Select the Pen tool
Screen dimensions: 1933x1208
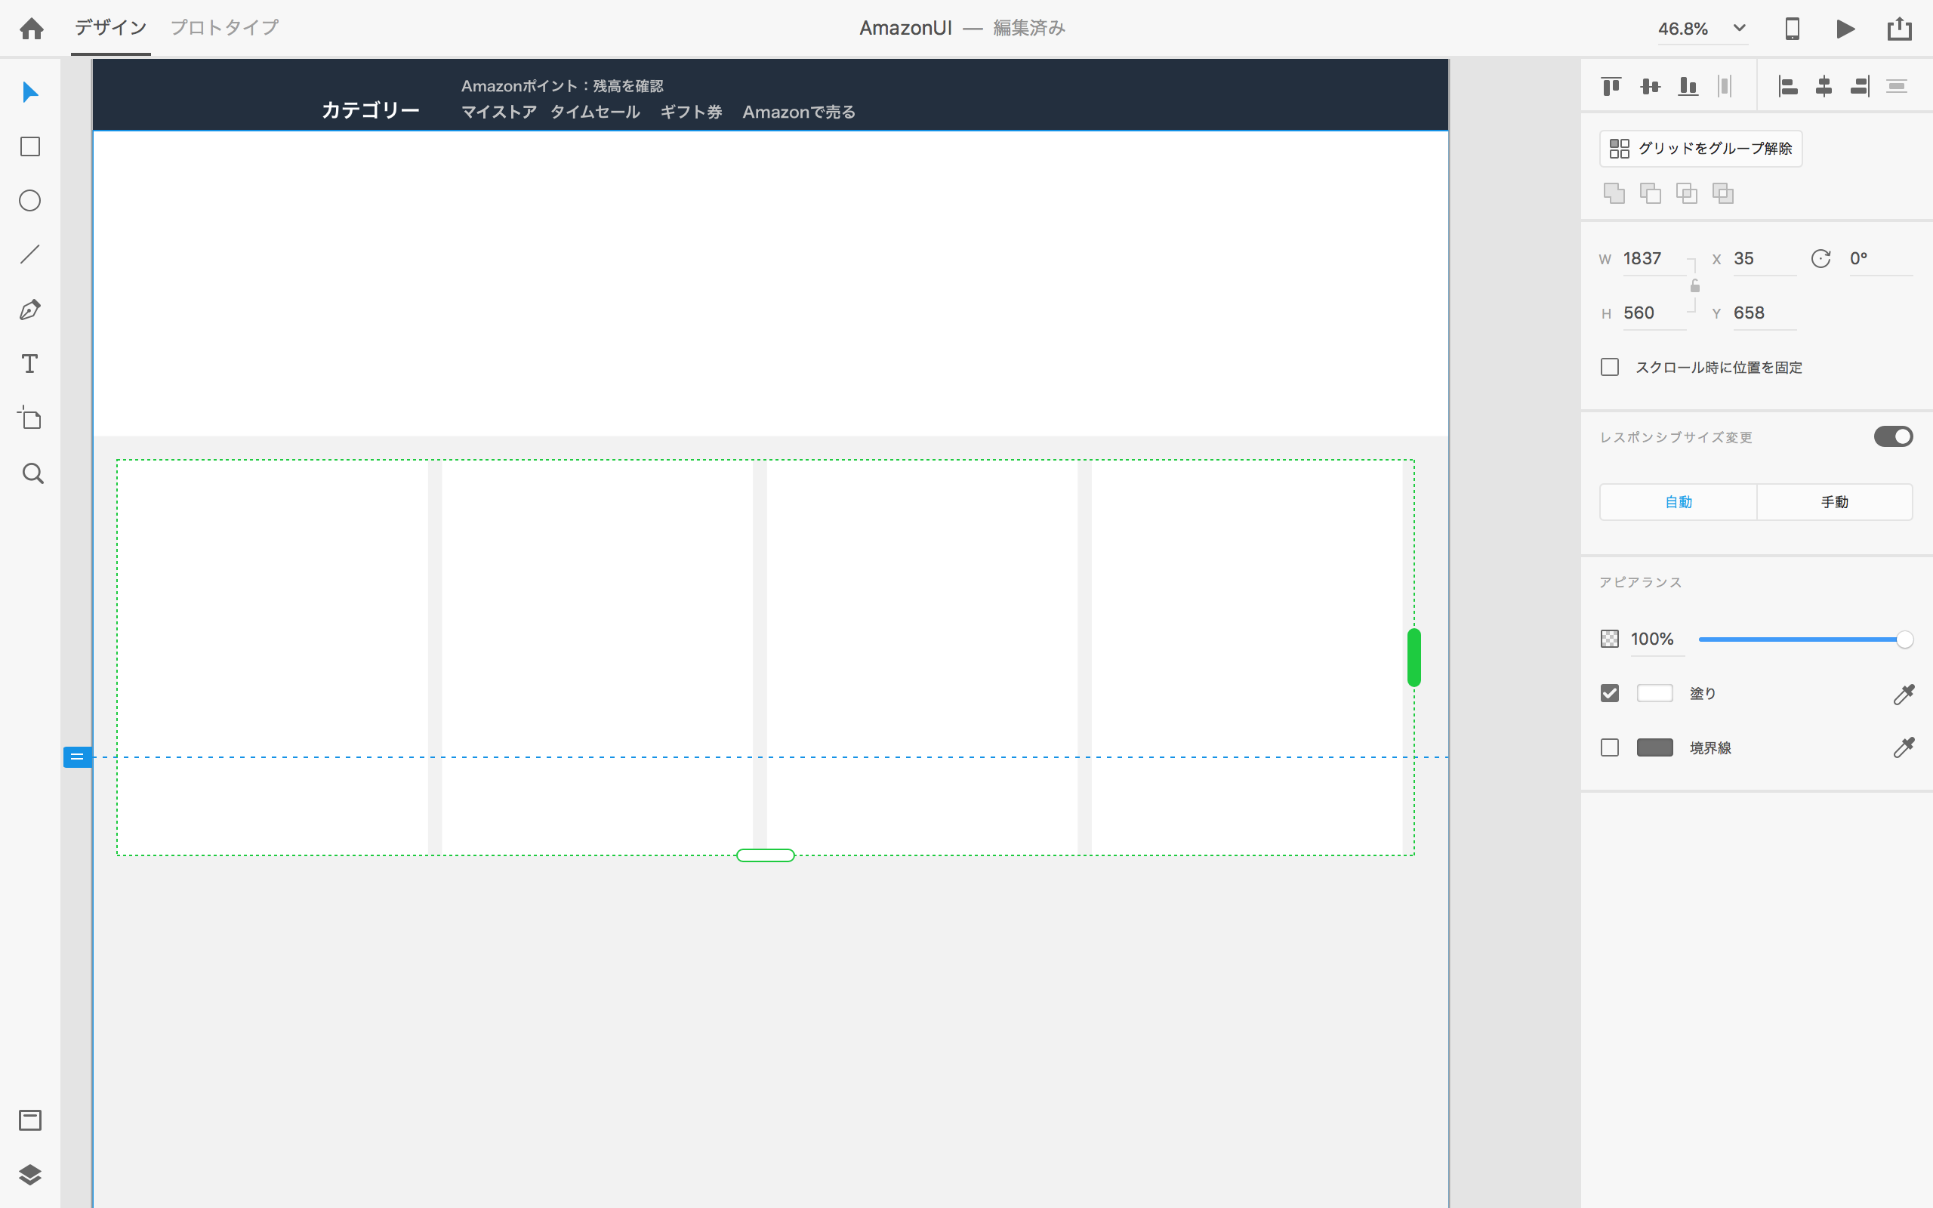pyautogui.click(x=30, y=310)
